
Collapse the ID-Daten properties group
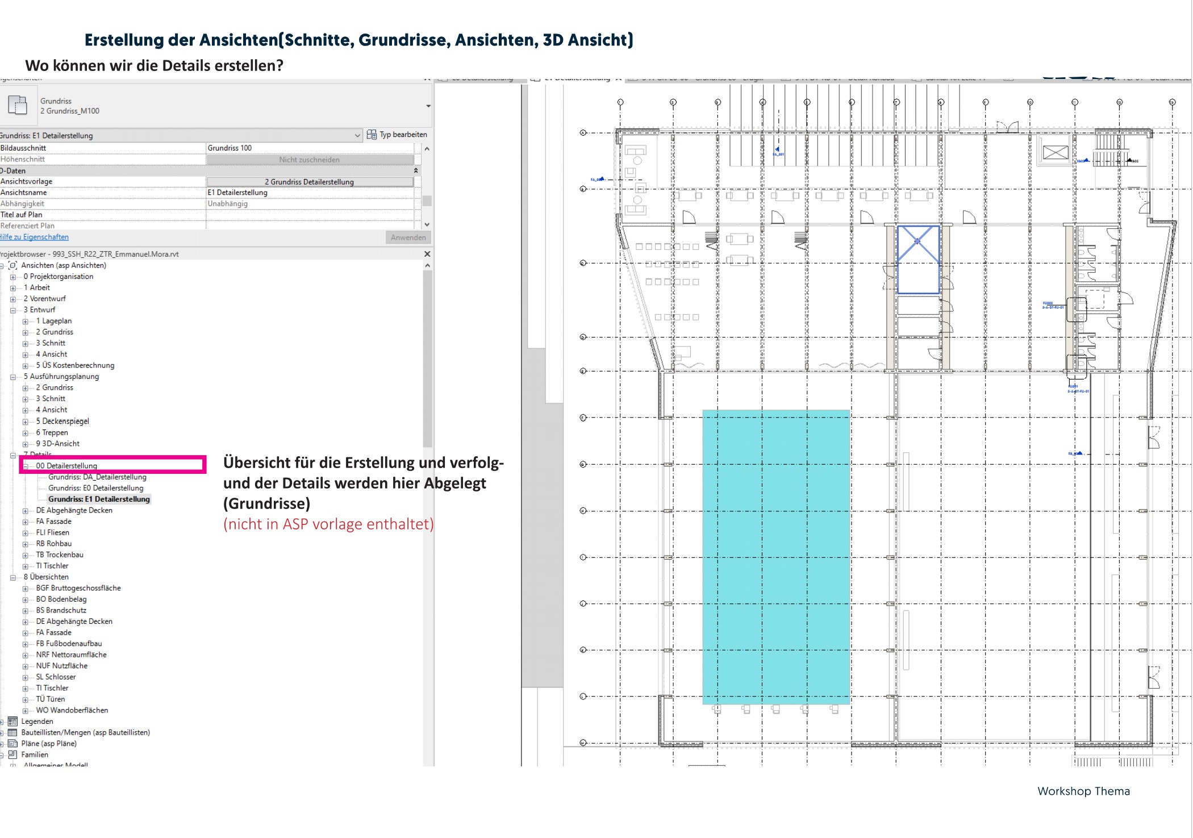416,170
